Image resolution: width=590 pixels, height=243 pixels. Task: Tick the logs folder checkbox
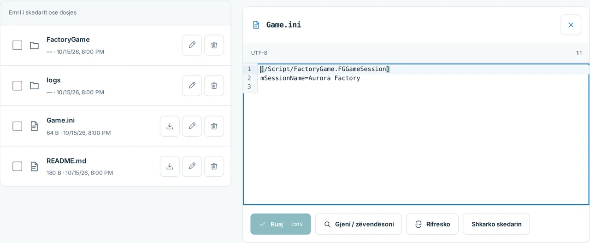tap(17, 86)
